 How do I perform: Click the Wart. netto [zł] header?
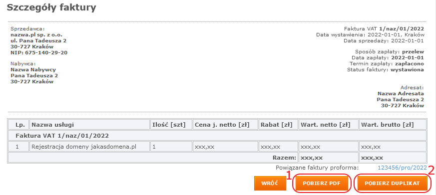(328, 125)
